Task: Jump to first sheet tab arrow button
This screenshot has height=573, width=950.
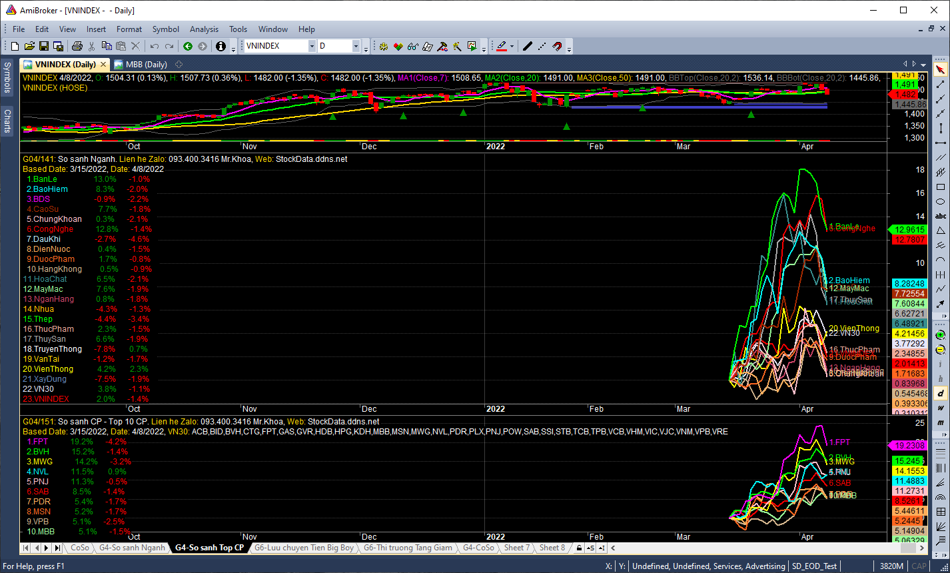Action: (25, 548)
